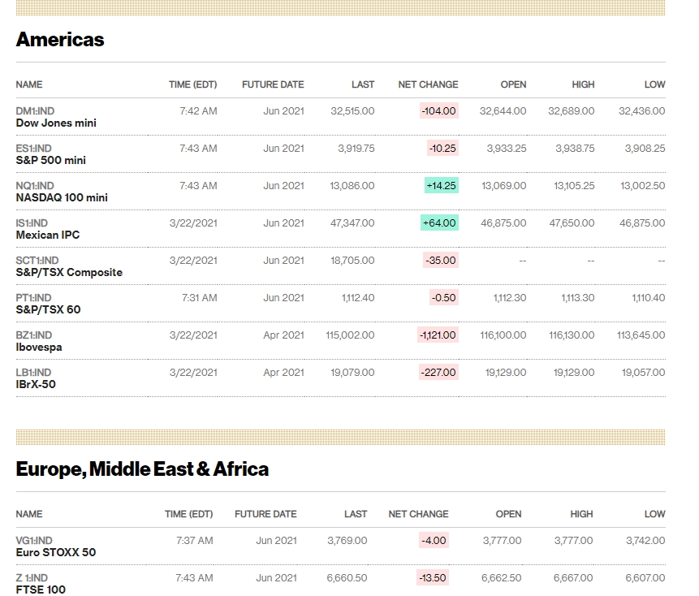Select the Mexican IPC futures link
Viewport: 699px width, 596px height.
coord(48,235)
